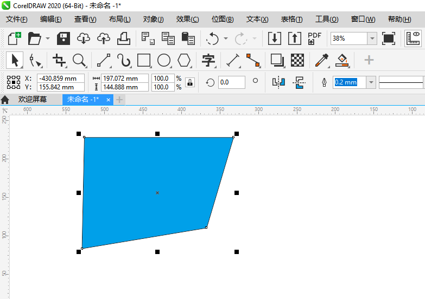Mirror the object horizontally
The height and width of the screenshot is (299, 425).
point(278,82)
